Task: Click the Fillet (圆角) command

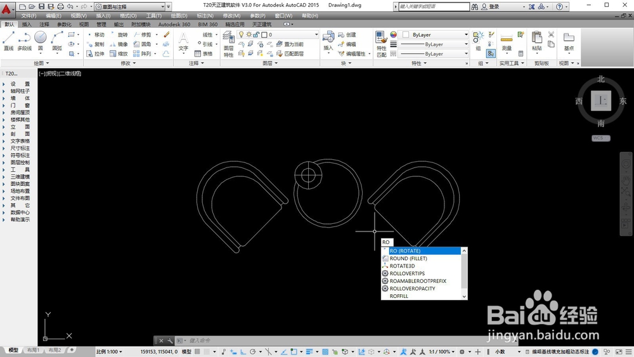Action: [x=142, y=44]
